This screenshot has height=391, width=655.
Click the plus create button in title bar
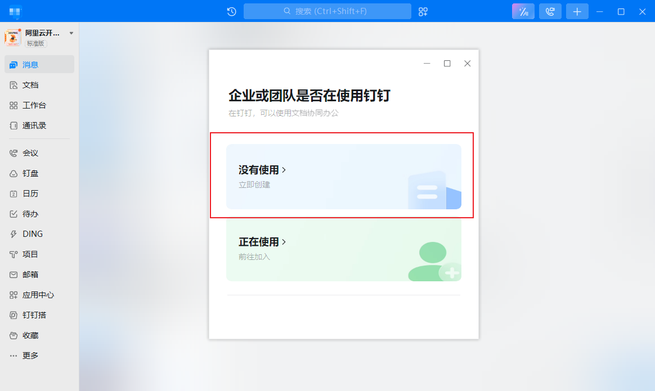pyautogui.click(x=577, y=11)
